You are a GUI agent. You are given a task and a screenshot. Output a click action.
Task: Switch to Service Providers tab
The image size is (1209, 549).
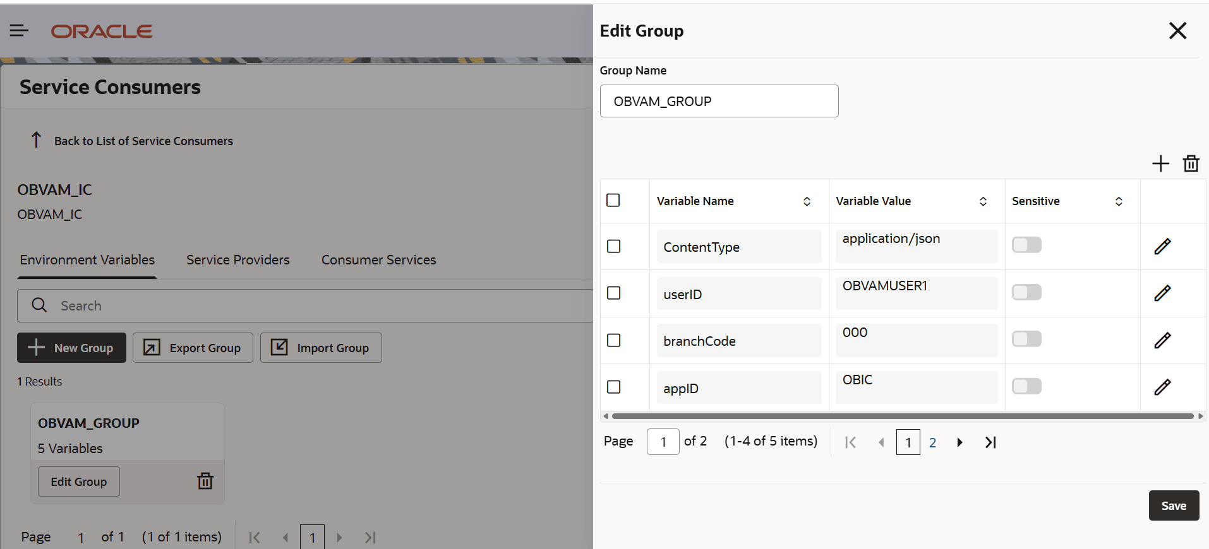(238, 260)
